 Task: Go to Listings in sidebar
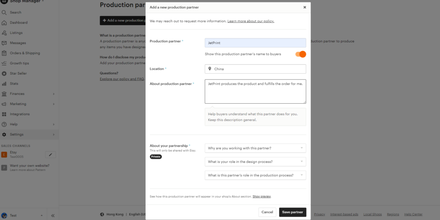tap(16, 33)
